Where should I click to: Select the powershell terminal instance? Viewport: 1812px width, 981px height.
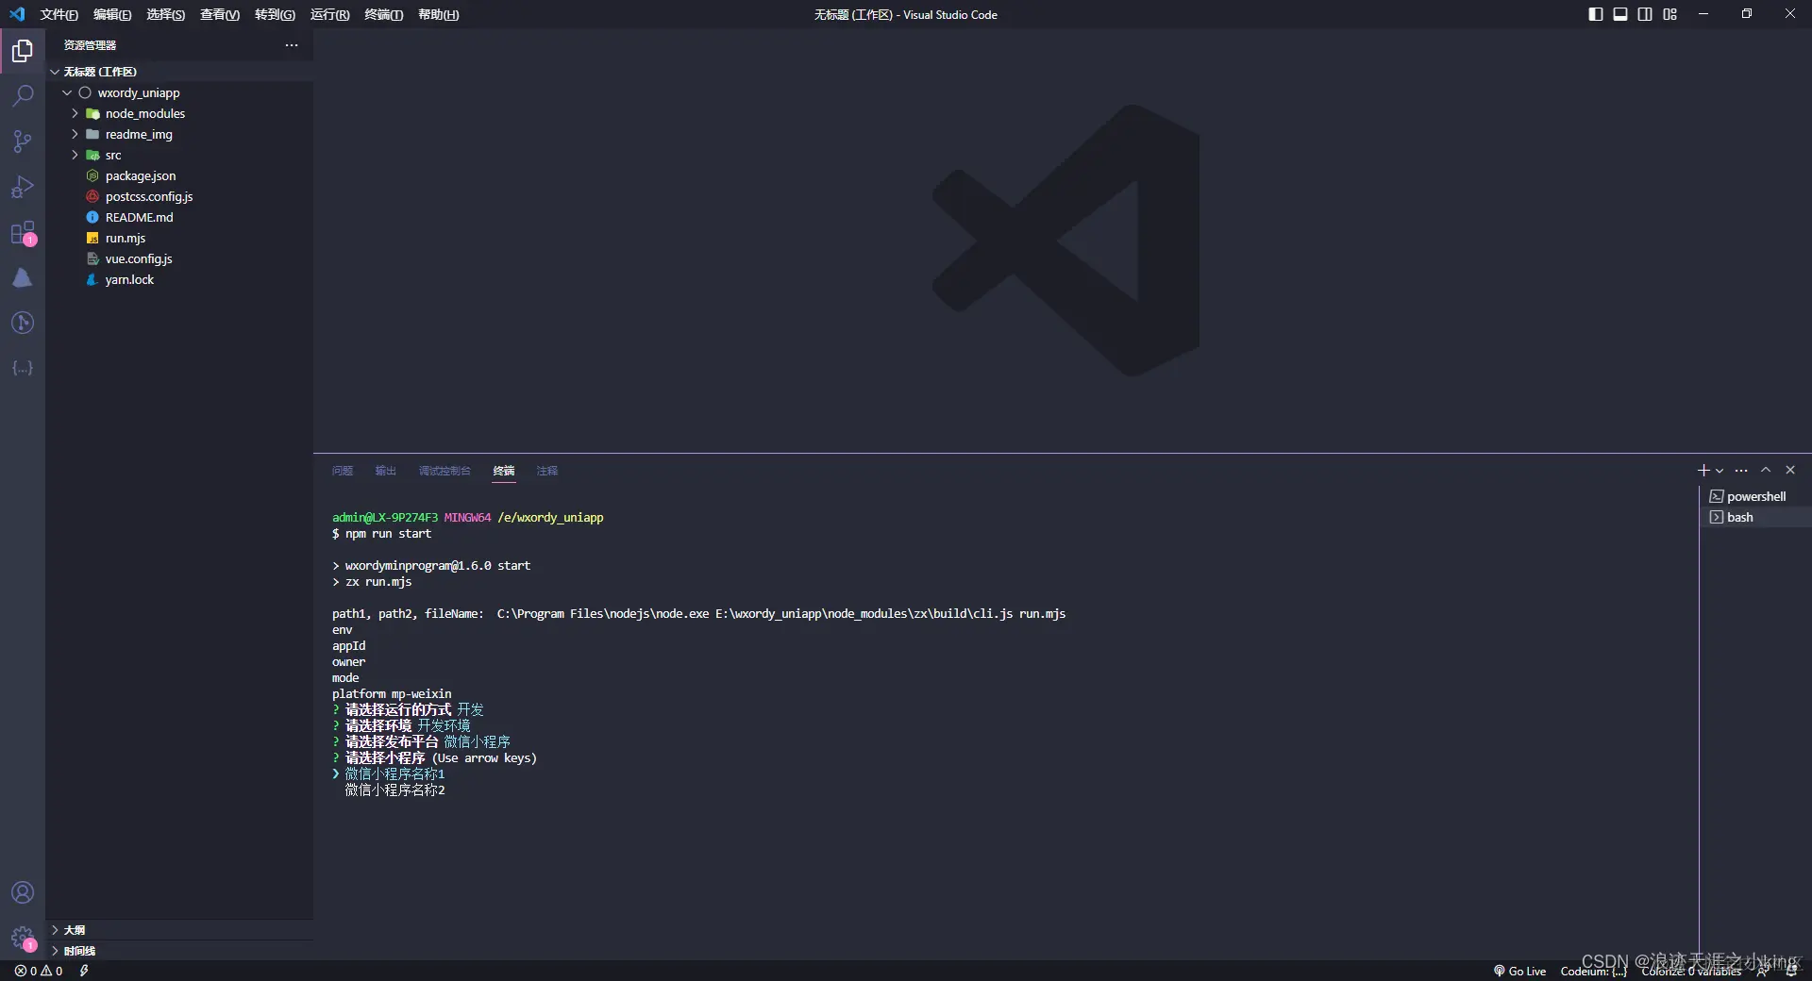(x=1755, y=496)
